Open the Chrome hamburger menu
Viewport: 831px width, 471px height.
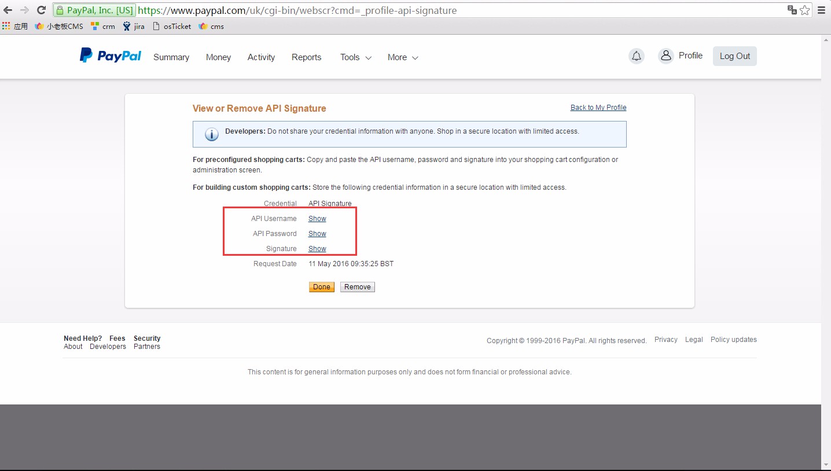pyautogui.click(x=821, y=10)
